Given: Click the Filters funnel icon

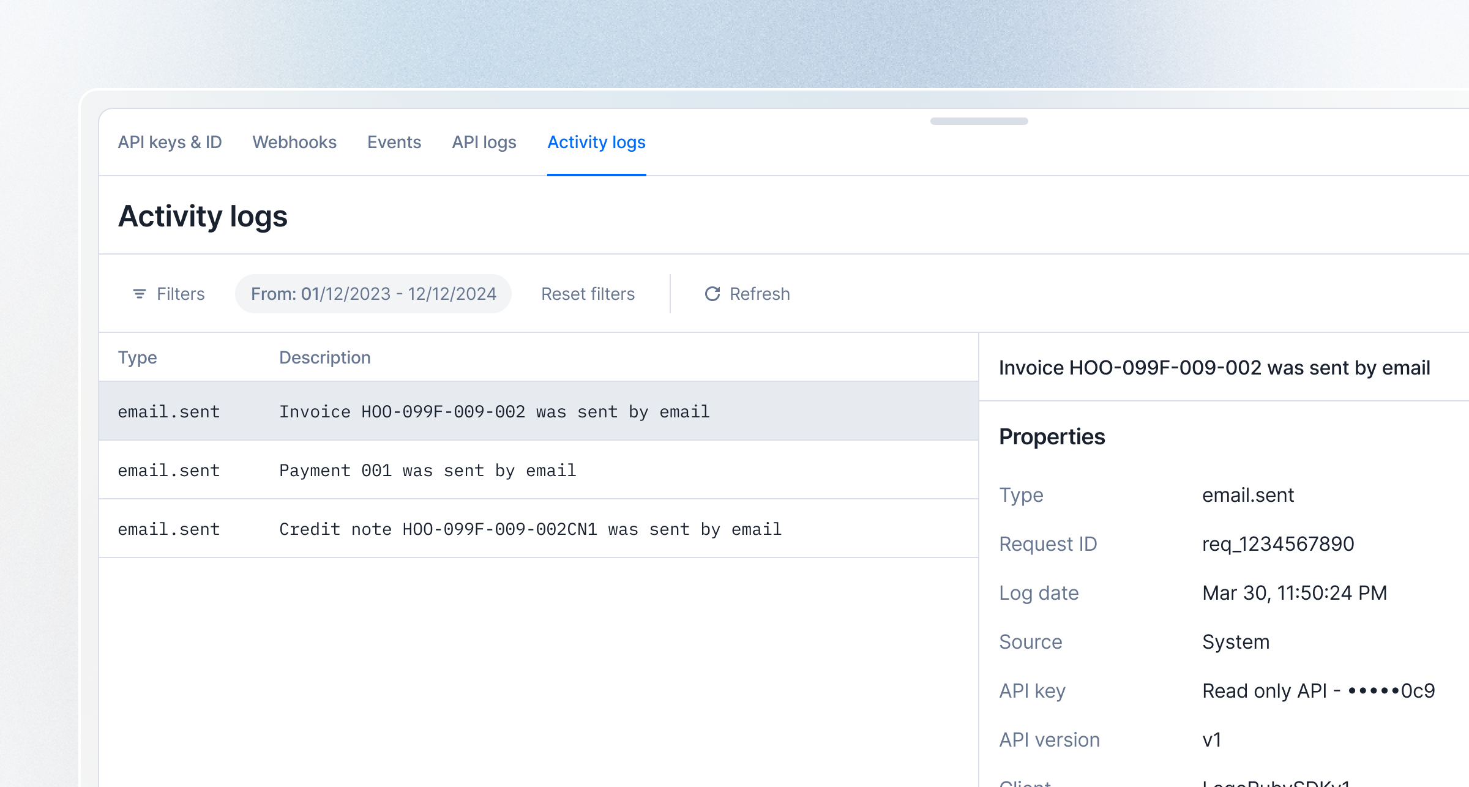Looking at the screenshot, I should [140, 294].
